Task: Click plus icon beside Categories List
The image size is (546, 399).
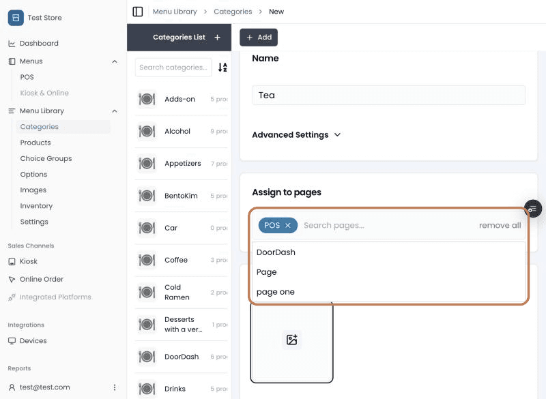Action: (x=217, y=38)
